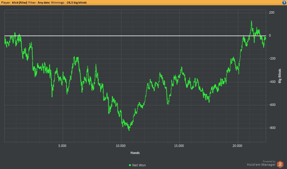The image size is (287, 169).
Task: Click the 20.000 hands axis label
Action: click(237, 146)
